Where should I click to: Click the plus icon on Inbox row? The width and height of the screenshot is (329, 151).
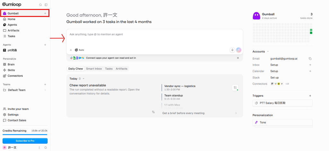(310, 65)
